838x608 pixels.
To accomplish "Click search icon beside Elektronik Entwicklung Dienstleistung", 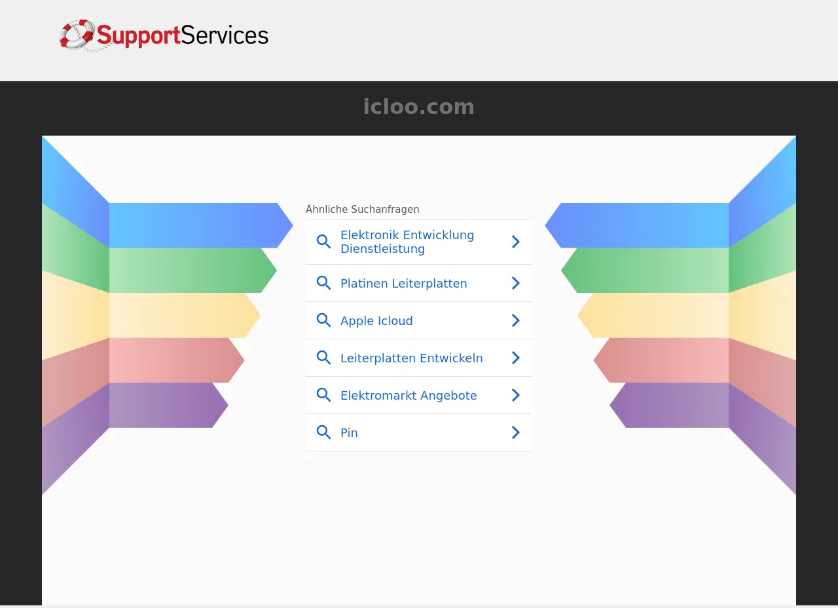I will [323, 242].
